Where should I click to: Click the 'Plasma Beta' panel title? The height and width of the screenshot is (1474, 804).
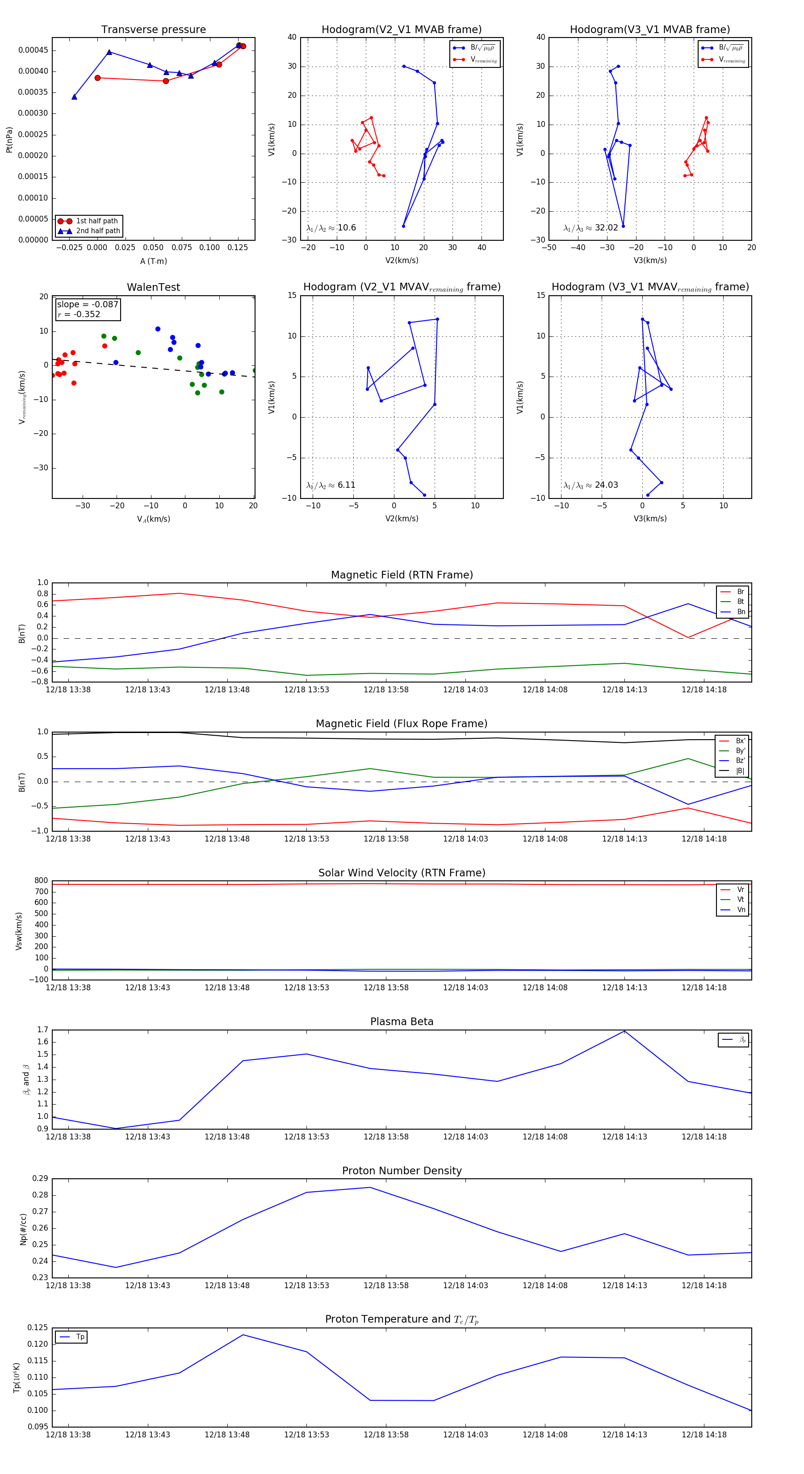pyautogui.click(x=402, y=1022)
